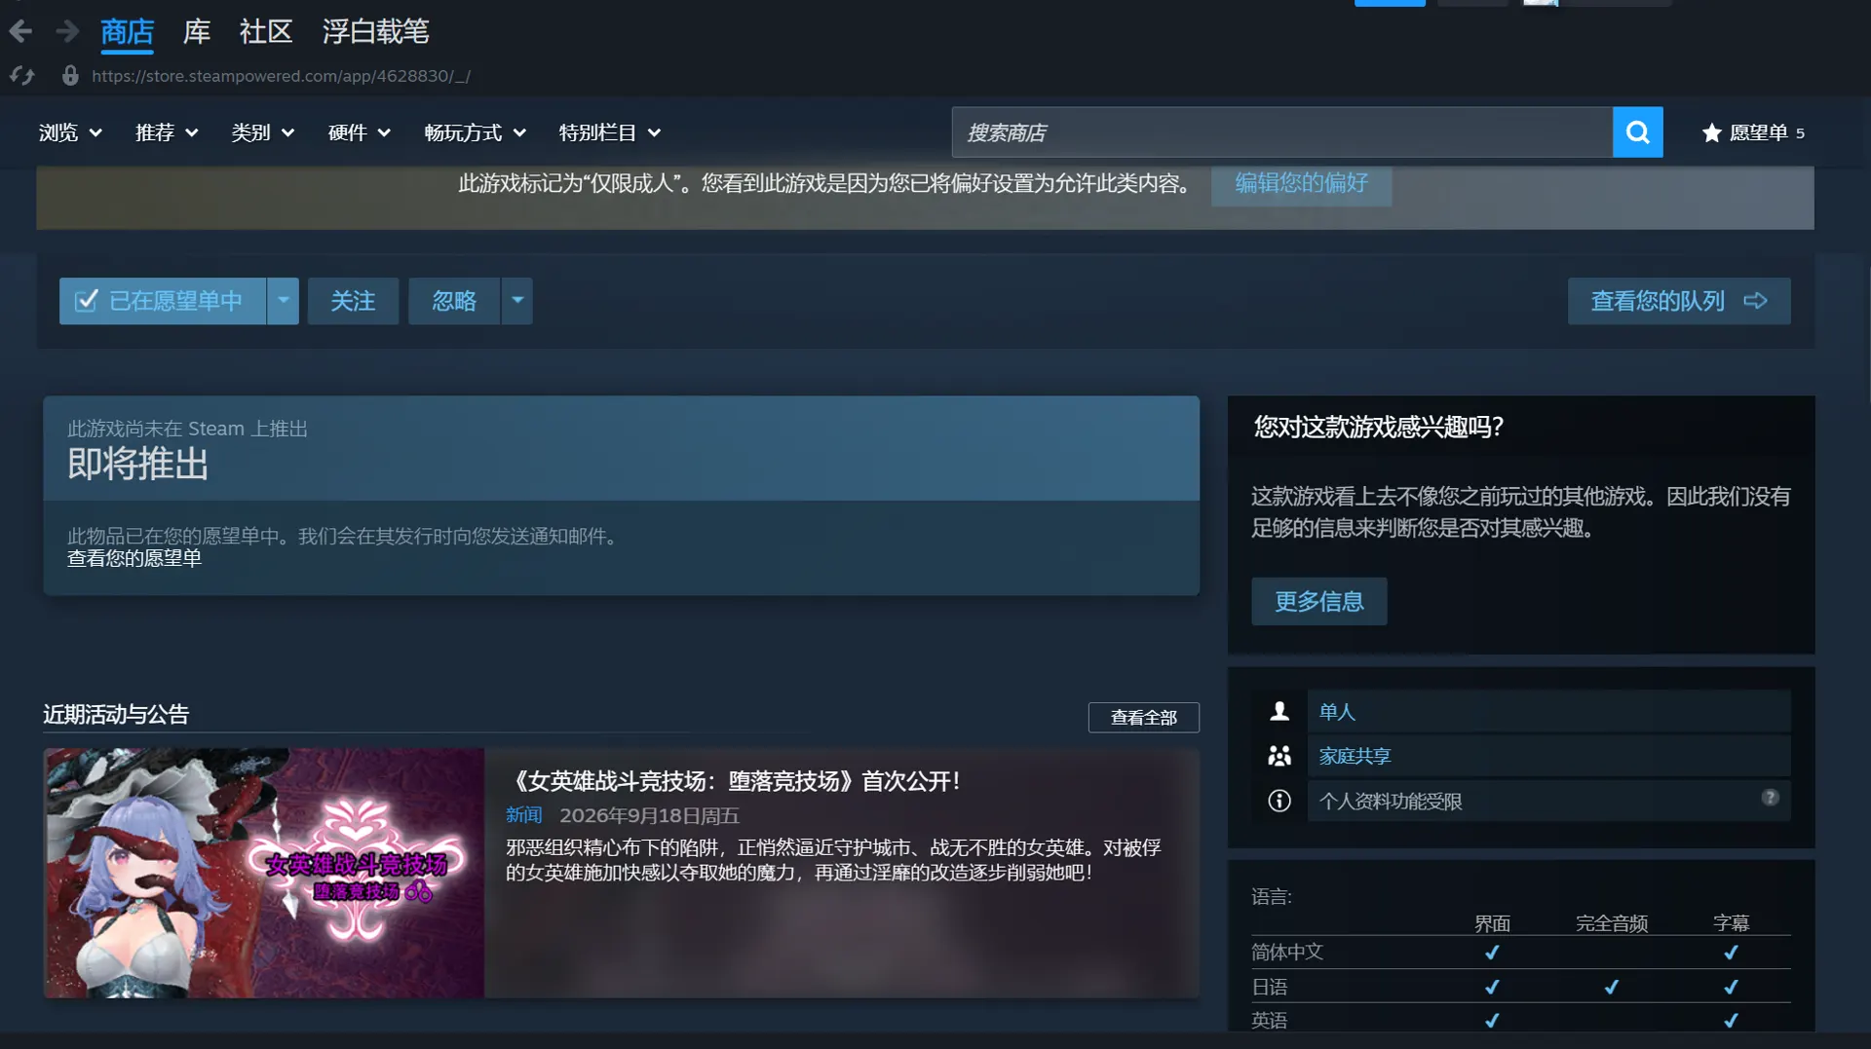Viewport: 1871px width, 1049px height.
Task: Click the 忽略 ignore button
Action: [x=454, y=301]
